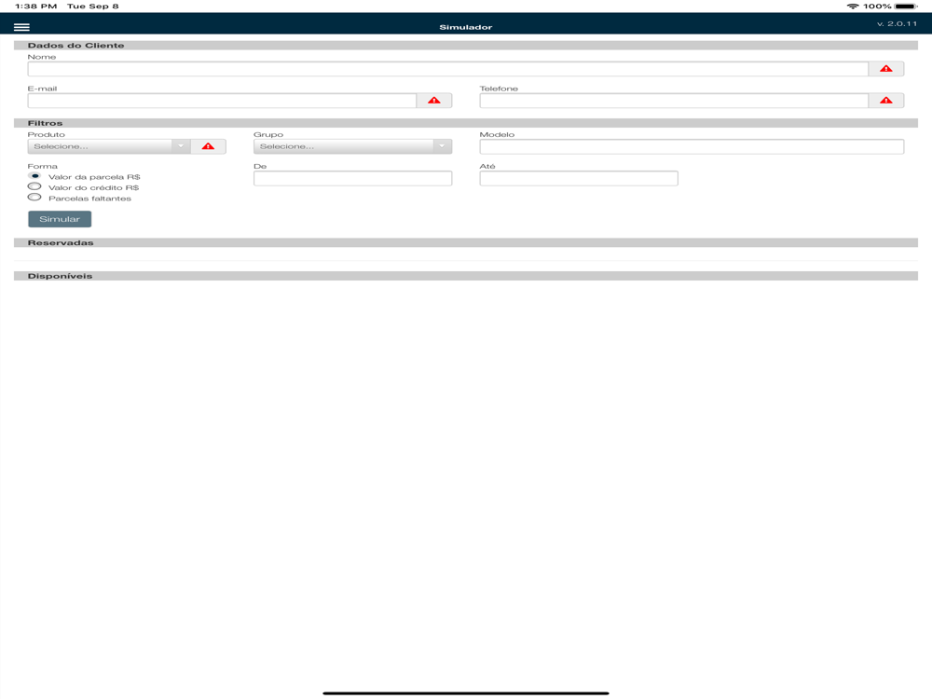Image resolution: width=932 pixels, height=699 pixels.
Task: Click the Forma label
Action: click(x=42, y=167)
